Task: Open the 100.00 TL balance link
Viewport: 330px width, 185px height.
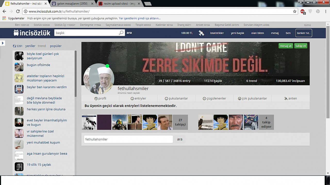Action: tap(187, 33)
